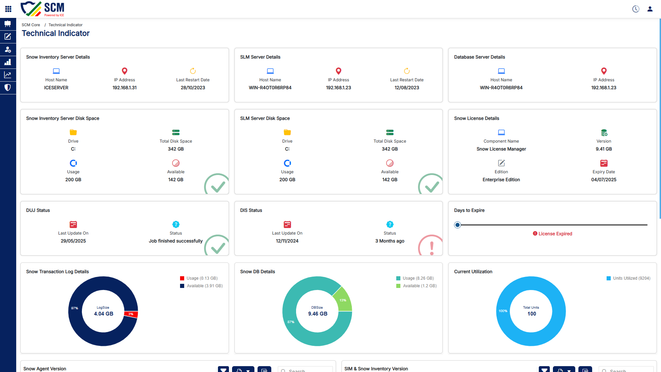Click the light green 13% segment of the Snow DB donut

[x=343, y=300]
